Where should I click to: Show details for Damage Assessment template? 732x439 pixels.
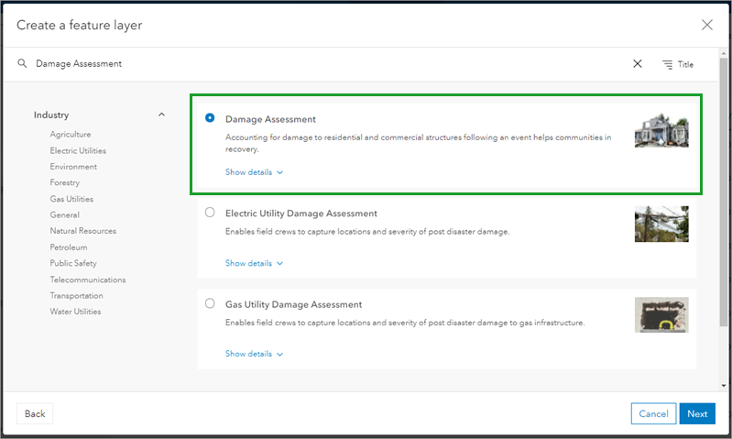point(254,172)
